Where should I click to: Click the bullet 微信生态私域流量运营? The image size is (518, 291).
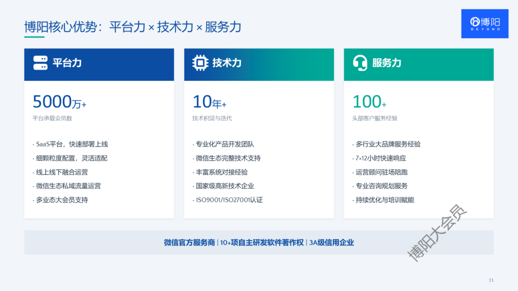67,186
